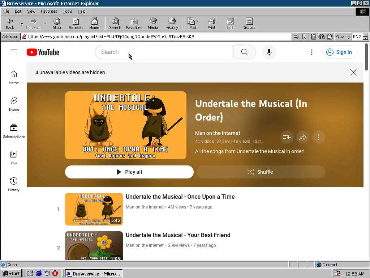The height and width of the screenshot is (278, 370).
Task: Open Shorts in the YouTube sidebar
Action: click(14, 104)
